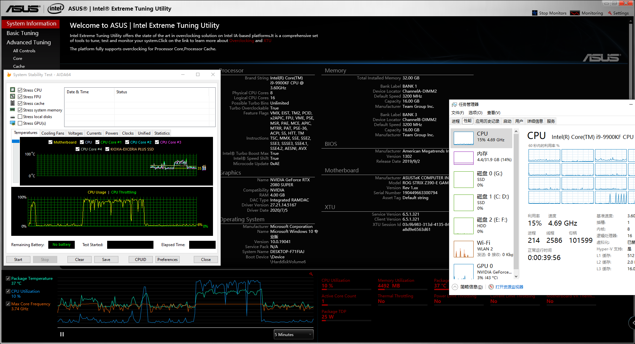
Task: Pause the monitoring graph playback
Action: pos(62,334)
